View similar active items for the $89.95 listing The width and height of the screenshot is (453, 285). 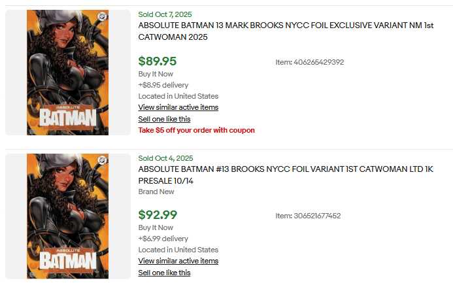click(x=178, y=107)
